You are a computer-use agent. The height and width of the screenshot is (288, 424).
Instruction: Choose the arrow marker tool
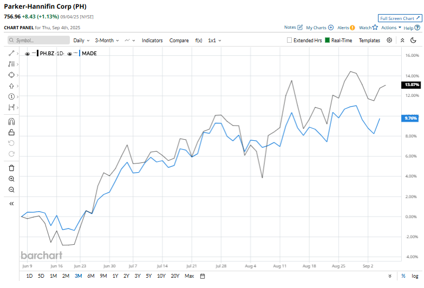11,86
